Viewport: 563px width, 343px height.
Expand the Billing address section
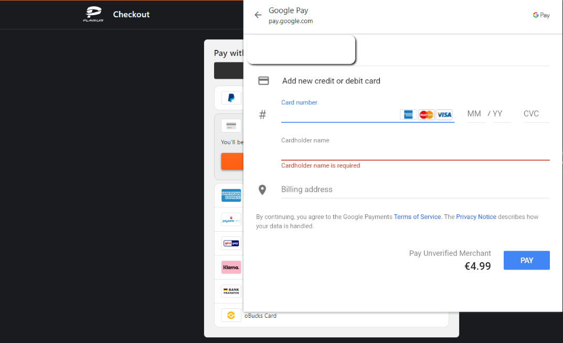(x=416, y=190)
